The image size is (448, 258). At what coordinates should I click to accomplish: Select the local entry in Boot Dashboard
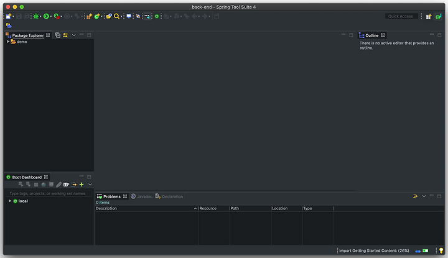click(x=21, y=201)
